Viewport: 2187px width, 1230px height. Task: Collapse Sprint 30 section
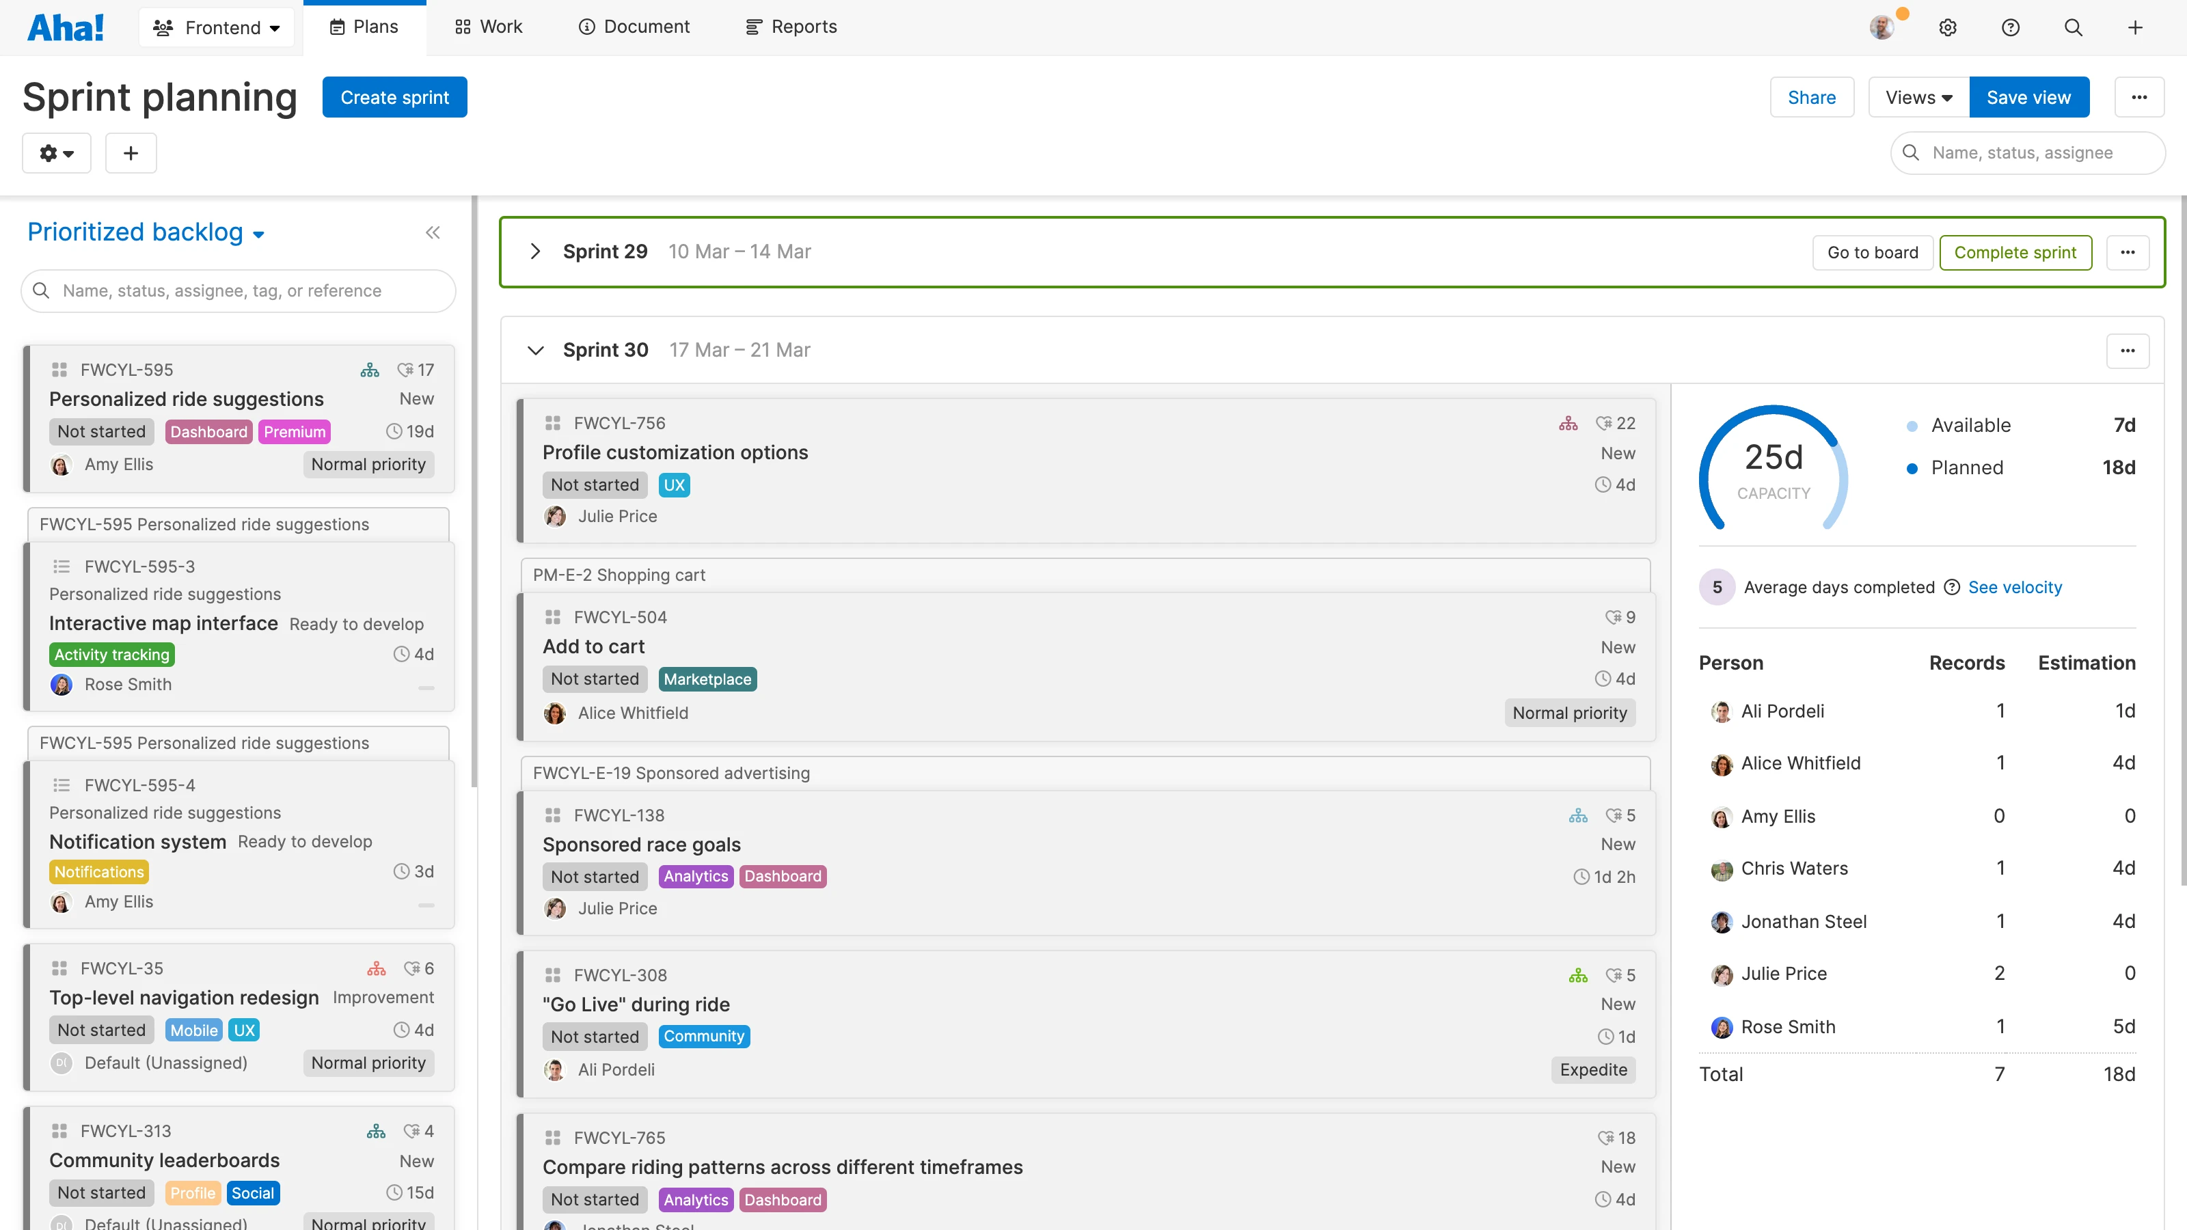click(535, 350)
